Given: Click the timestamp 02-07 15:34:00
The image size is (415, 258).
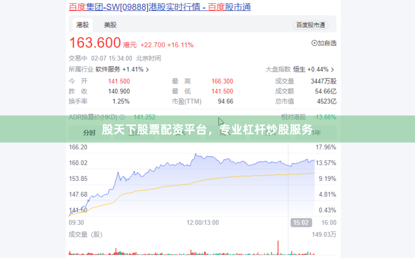Looking at the screenshot, I should tap(112, 59).
